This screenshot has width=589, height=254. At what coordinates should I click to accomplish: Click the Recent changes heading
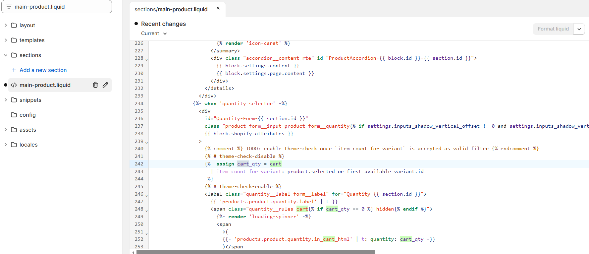point(163,24)
